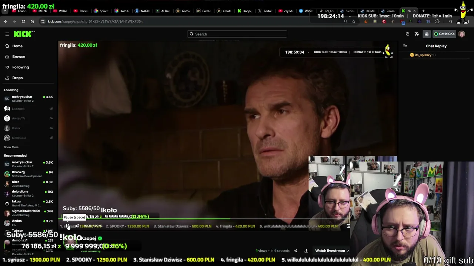Open Home in the sidebar
The image size is (474, 266).
pyautogui.click(x=17, y=46)
